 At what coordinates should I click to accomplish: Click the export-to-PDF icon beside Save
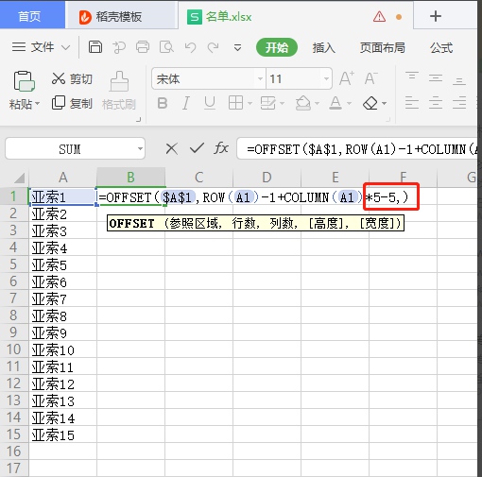pyautogui.click(x=119, y=47)
